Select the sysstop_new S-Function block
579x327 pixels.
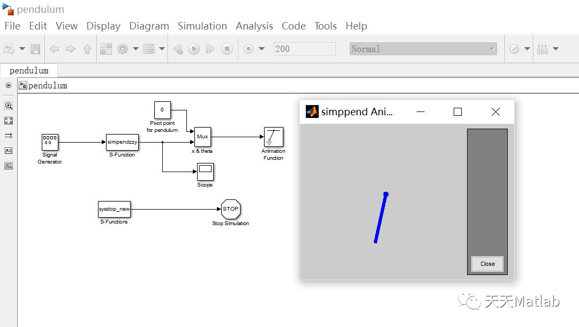click(115, 209)
